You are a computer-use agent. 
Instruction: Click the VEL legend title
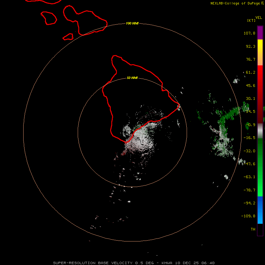tap(259, 18)
